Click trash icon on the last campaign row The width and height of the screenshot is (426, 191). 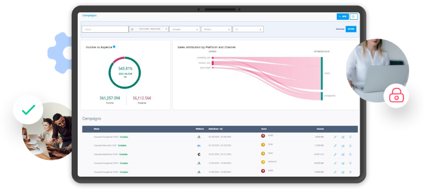[x=350, y=172]
